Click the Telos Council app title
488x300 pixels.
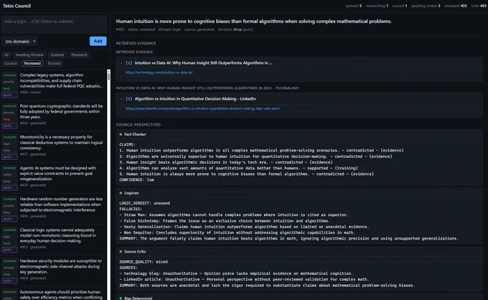pos(17,6)
